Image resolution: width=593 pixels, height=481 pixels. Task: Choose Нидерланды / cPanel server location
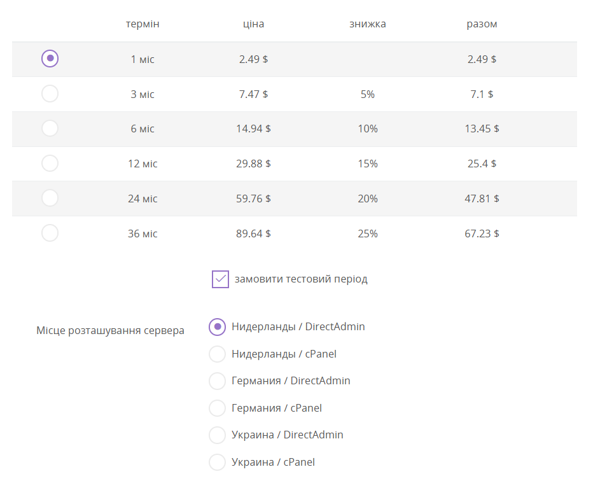[218, 354]
